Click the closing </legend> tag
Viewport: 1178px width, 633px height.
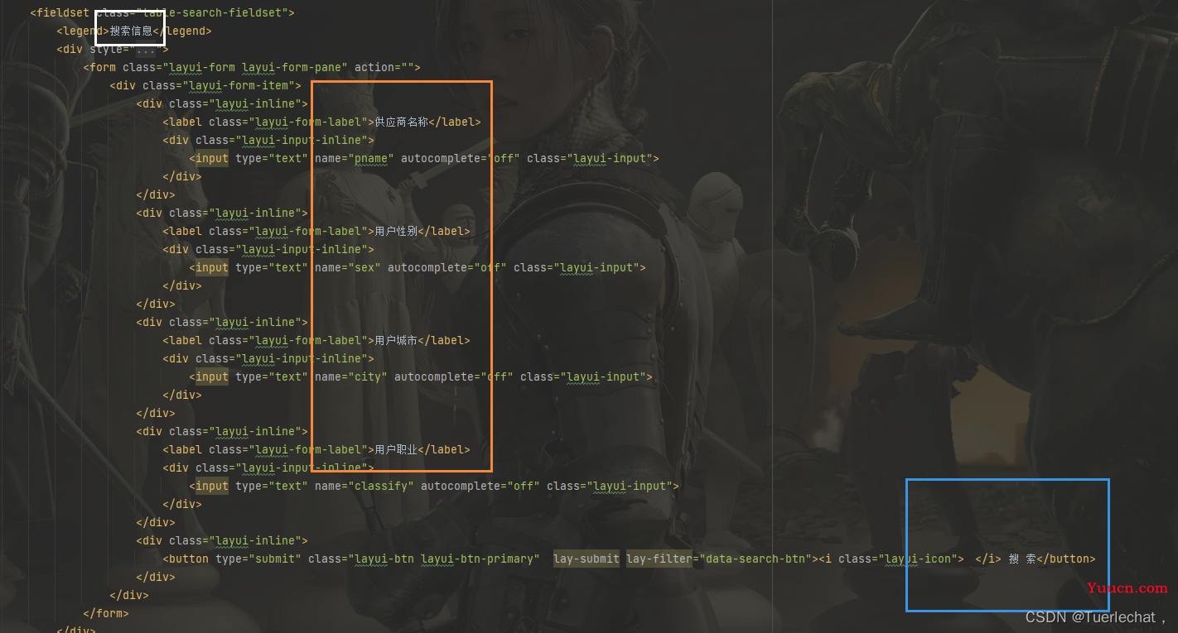pyautogui.click(x=182, y=31)
